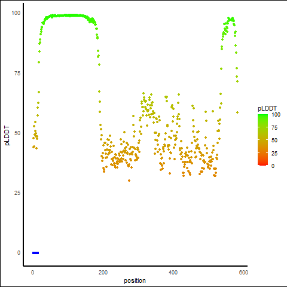The image size is (287, 287).
Task: Click the legend label 25
Action: pos(274,153)
